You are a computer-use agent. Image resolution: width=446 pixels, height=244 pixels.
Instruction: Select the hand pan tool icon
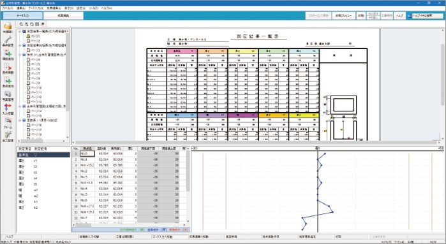pos(42,24)
